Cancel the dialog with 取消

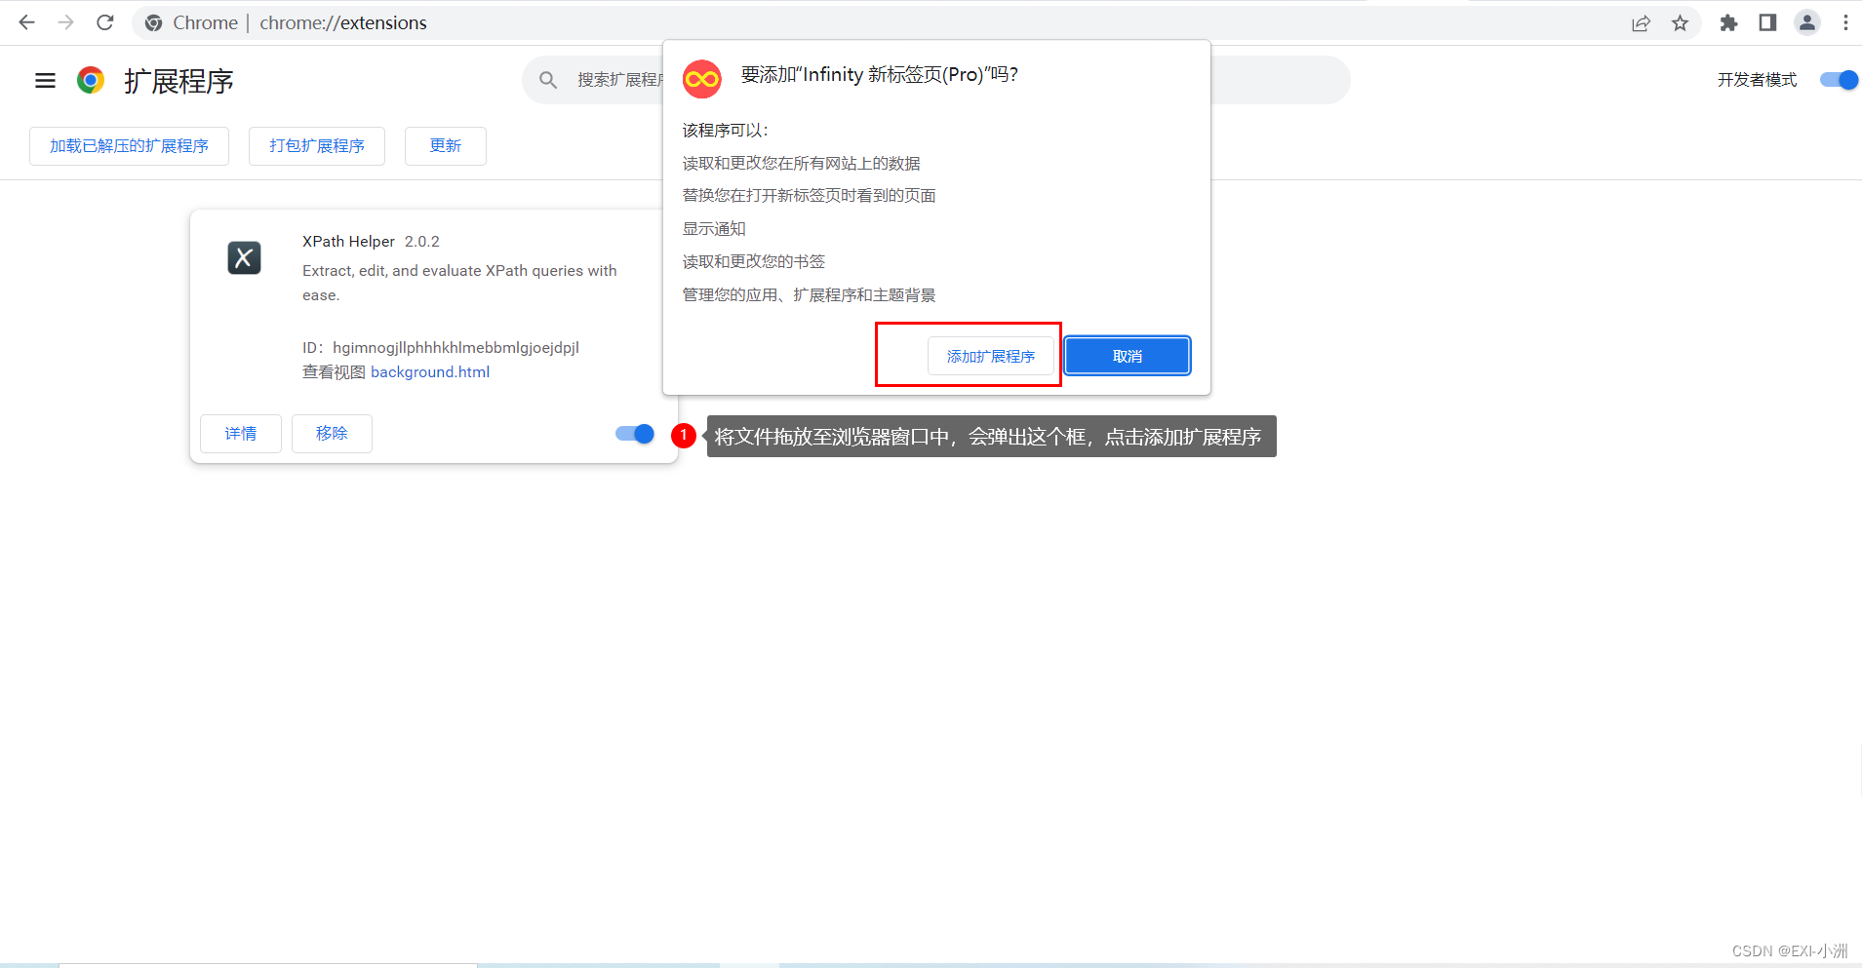1128,356
